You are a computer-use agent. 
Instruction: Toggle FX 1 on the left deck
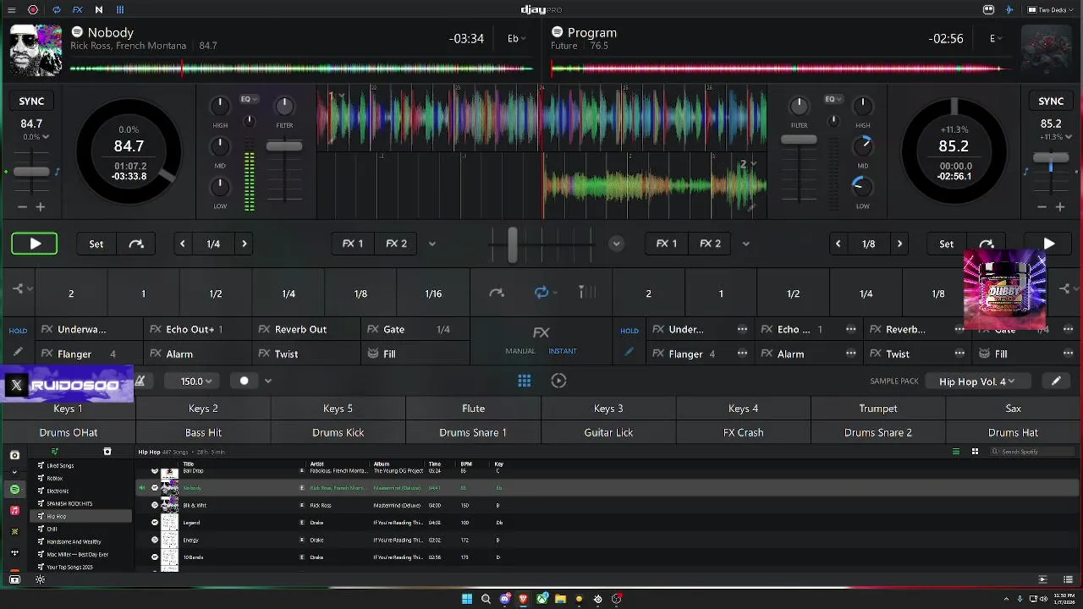coord(353,244)
